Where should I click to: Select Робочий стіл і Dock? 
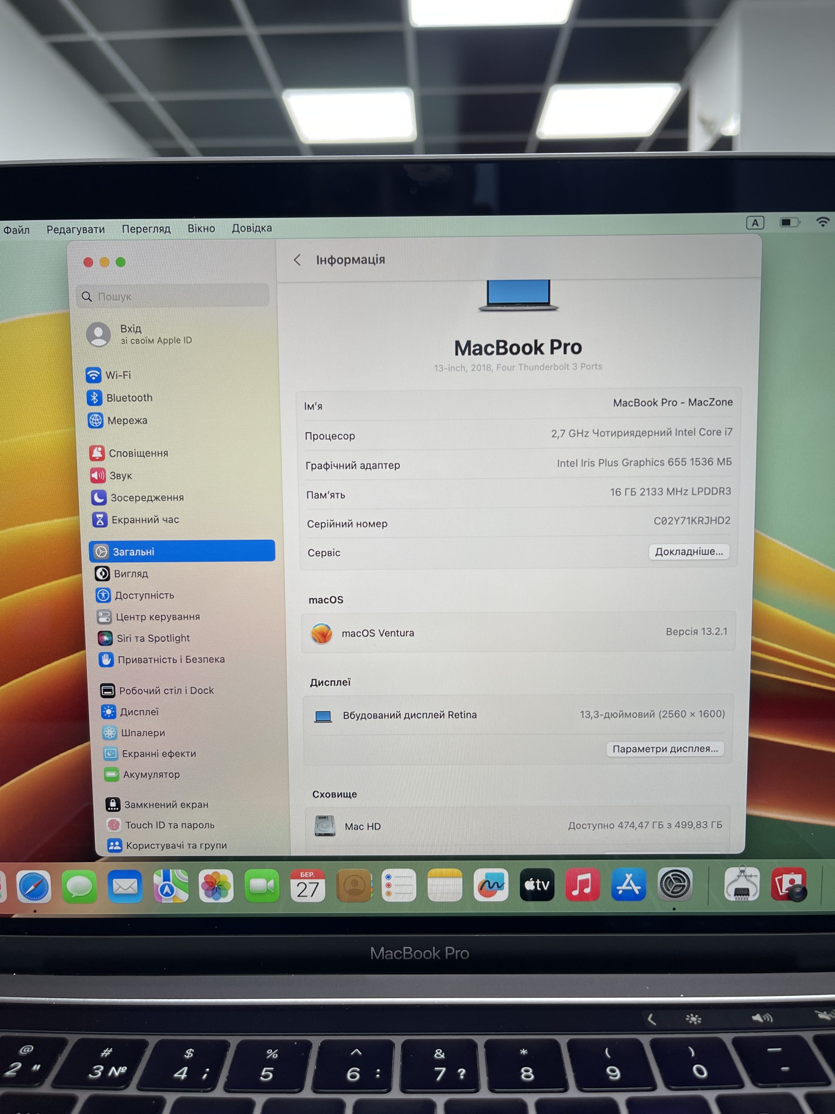157,691
